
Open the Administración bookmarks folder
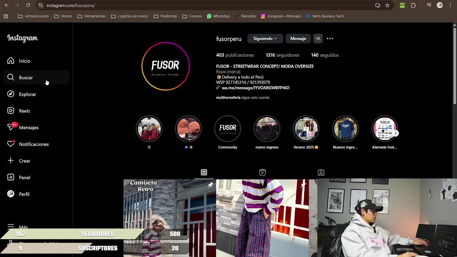(33, 16)
